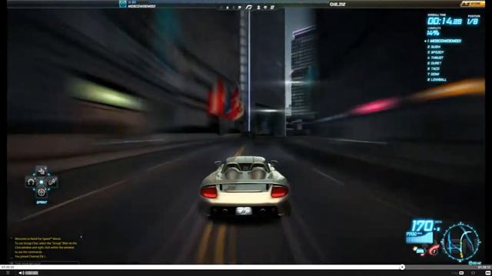492x276 pixels.
Task: Open the circular minimap
Action: click(461, 242)
